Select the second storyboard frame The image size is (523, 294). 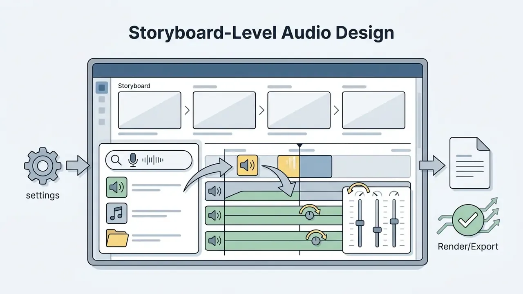(x=224, y=110)
